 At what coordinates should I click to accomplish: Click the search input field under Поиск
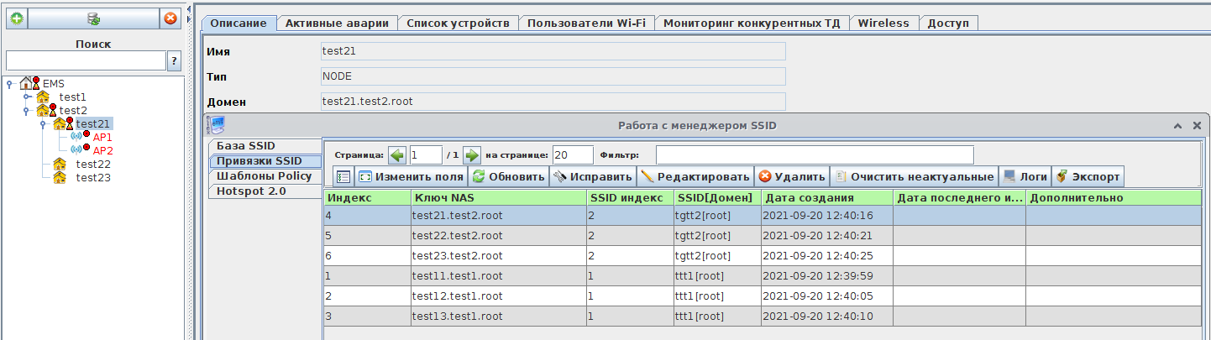click(x=86, y=60)
